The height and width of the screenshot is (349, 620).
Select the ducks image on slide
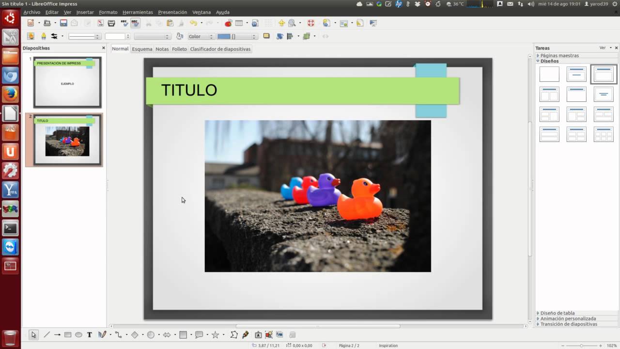[318, 196]
